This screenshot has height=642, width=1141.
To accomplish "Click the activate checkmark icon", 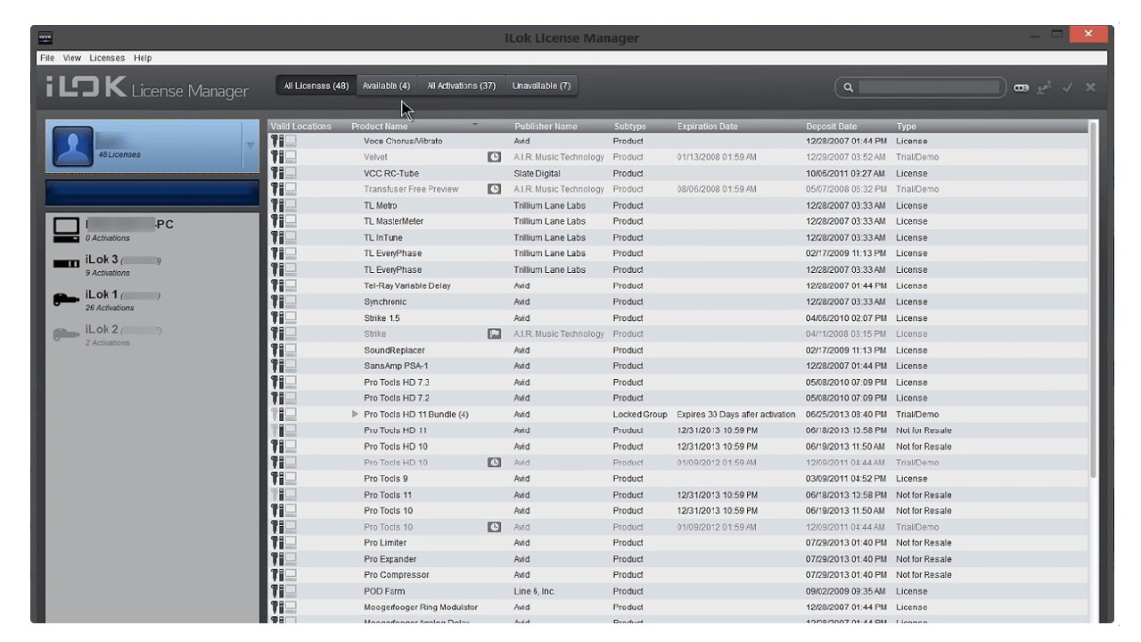I will [1068, 87].
